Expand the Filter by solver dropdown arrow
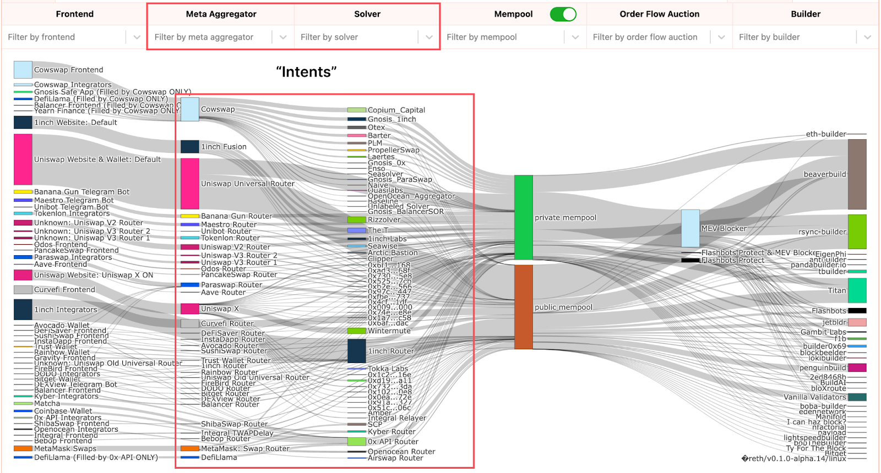 [429, 37]
